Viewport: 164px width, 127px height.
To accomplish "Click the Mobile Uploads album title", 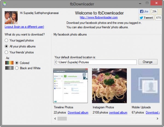I will (x=141, y=107).
